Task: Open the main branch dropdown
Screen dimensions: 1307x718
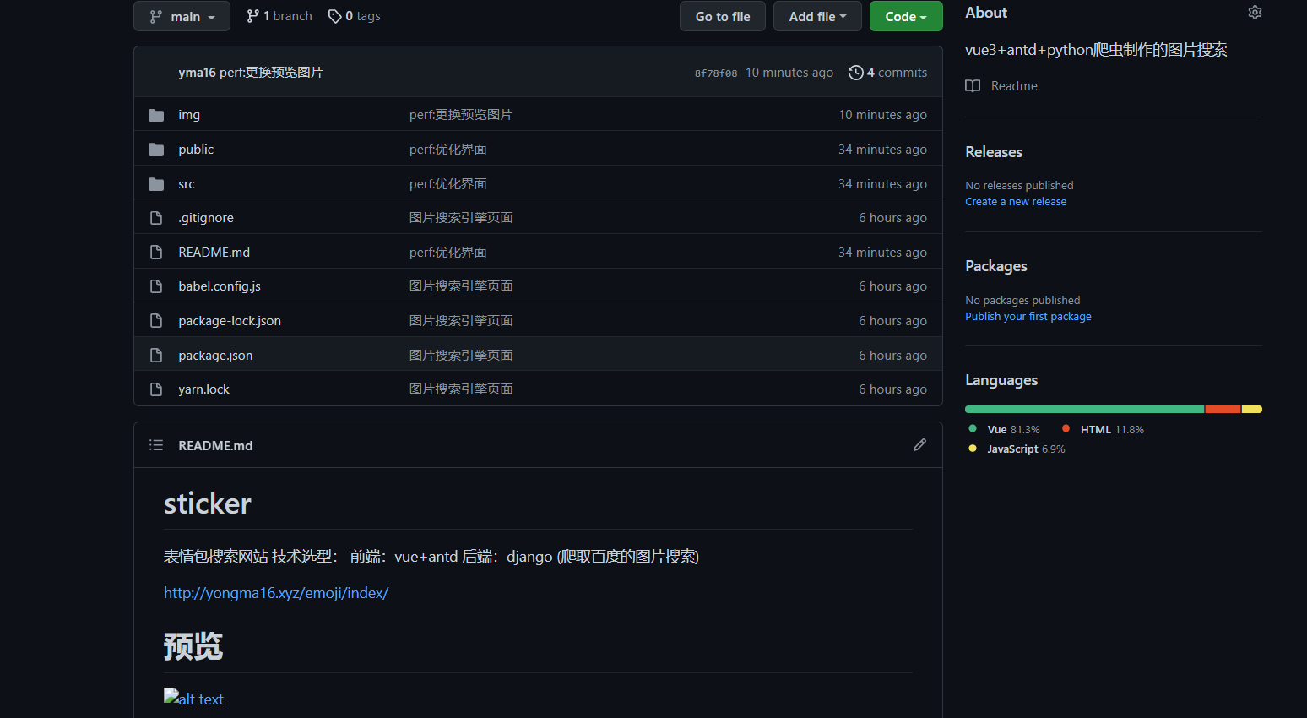Action: pos(182,16)
